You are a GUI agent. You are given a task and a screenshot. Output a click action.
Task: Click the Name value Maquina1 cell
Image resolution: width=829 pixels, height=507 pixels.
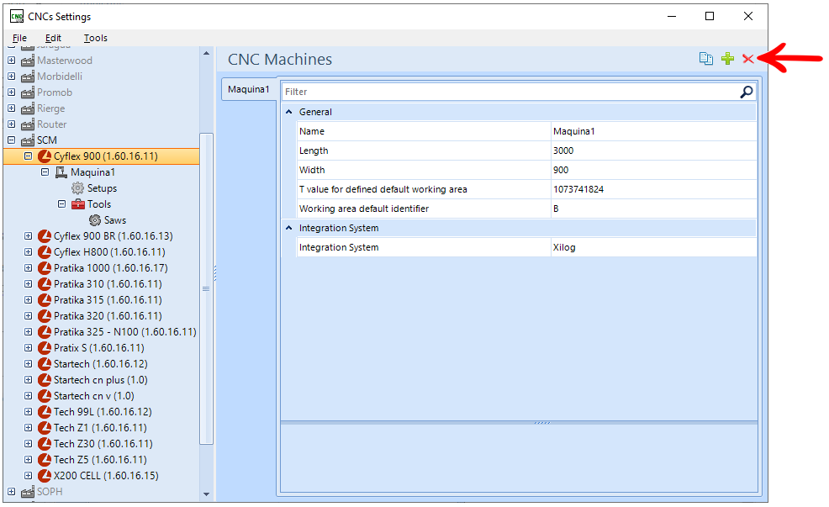click(653, 131)
